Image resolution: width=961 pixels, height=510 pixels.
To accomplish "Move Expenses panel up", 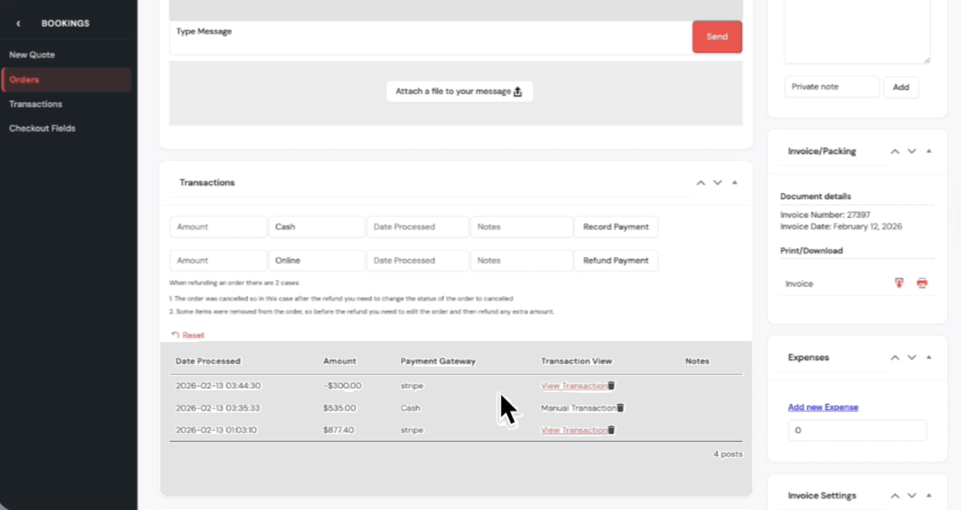I will (x=894, y=358).
